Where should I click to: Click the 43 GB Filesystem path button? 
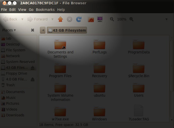67,30
